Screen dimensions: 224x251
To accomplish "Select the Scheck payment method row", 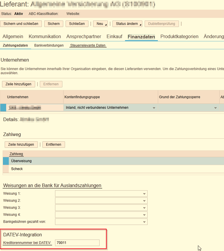I will (17, 169).
